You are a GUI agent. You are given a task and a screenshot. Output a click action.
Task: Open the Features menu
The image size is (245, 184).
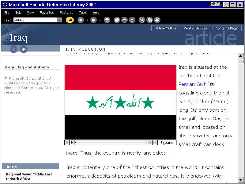point(66,13)
